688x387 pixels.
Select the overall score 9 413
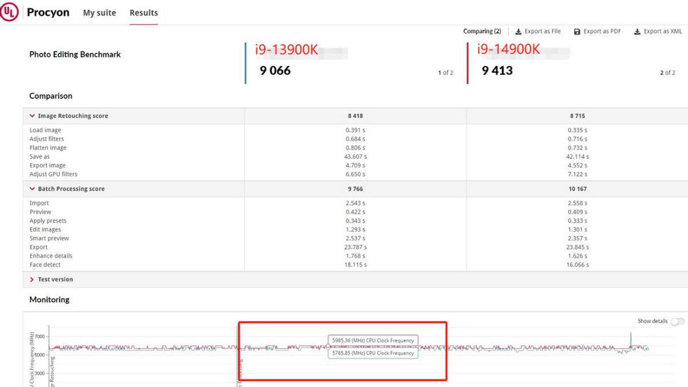[497, 70]
